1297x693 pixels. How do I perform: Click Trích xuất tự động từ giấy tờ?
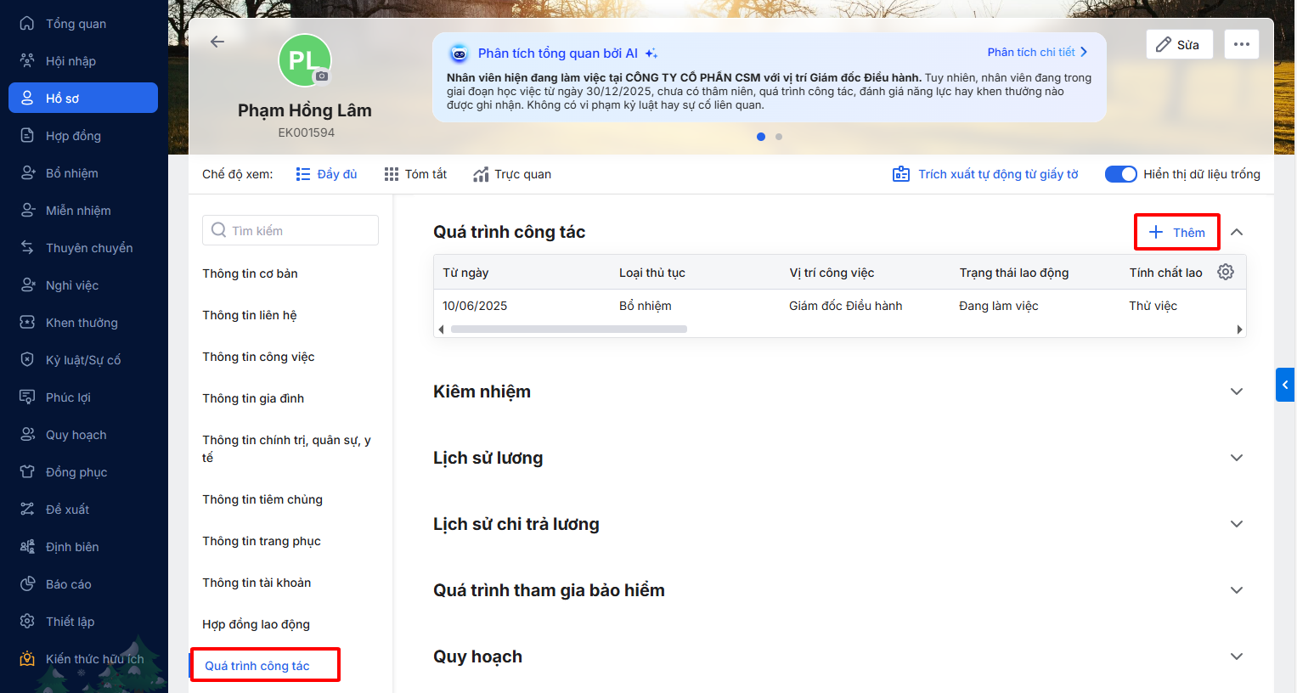(x=985, y=174)
